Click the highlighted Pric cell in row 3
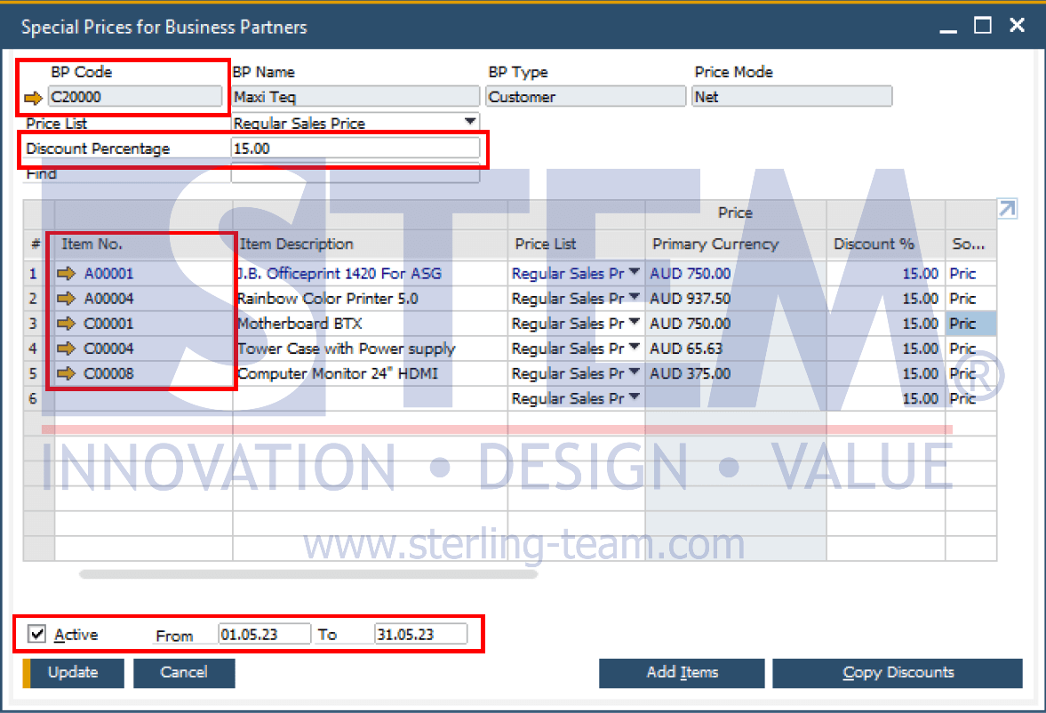This screenshot has height=713, width=1046. click(x=971, y=324)
